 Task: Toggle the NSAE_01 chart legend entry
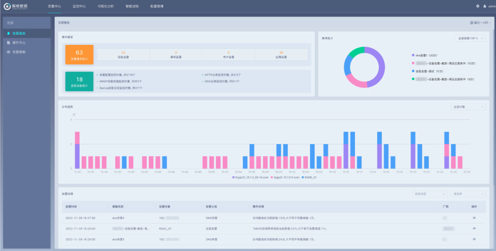[x=309, y=178]
